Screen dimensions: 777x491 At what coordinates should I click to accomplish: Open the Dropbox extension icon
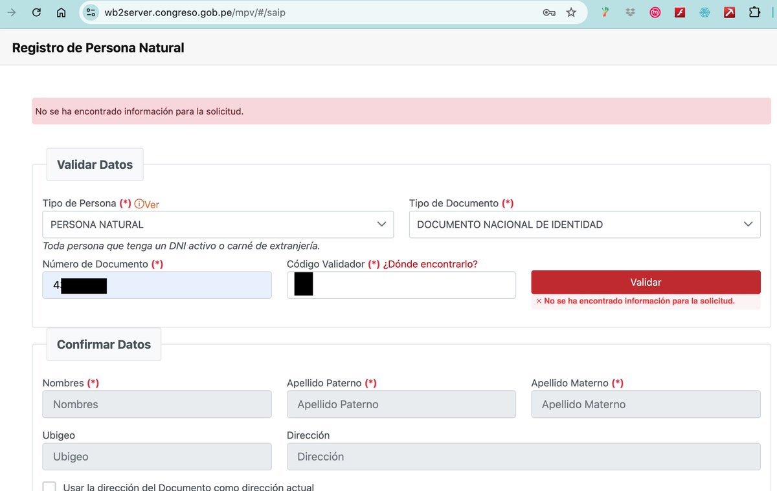630,12
